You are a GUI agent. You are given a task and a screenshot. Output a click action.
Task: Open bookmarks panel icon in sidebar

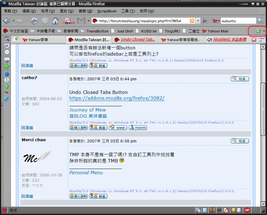coord(7,46)
